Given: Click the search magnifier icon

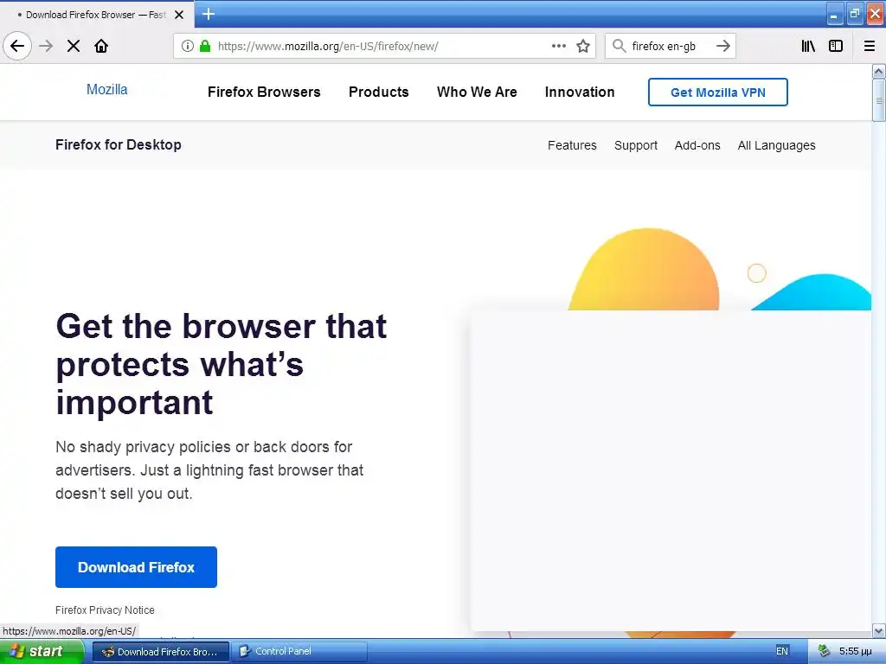Looking at the screenshot, I should click(x=620, y=46).
